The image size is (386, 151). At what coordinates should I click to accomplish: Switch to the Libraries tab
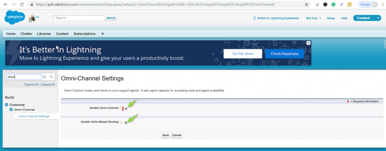pos(44,34)
